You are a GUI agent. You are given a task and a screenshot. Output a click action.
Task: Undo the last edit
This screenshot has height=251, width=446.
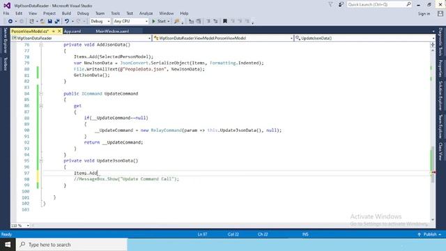pyautogui.click(x=67, y=22)
